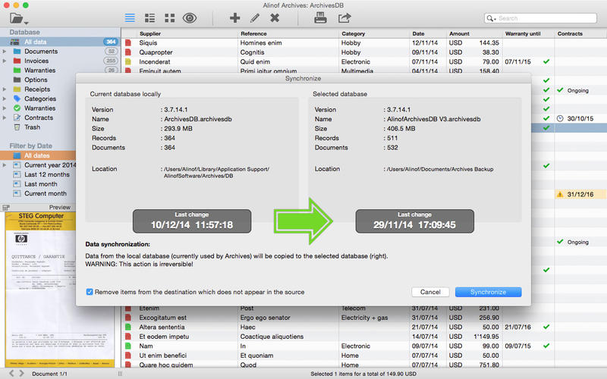Select Categories tag icon
The height and width of the screenshot is (379, 607).
[x=17, y=99]
